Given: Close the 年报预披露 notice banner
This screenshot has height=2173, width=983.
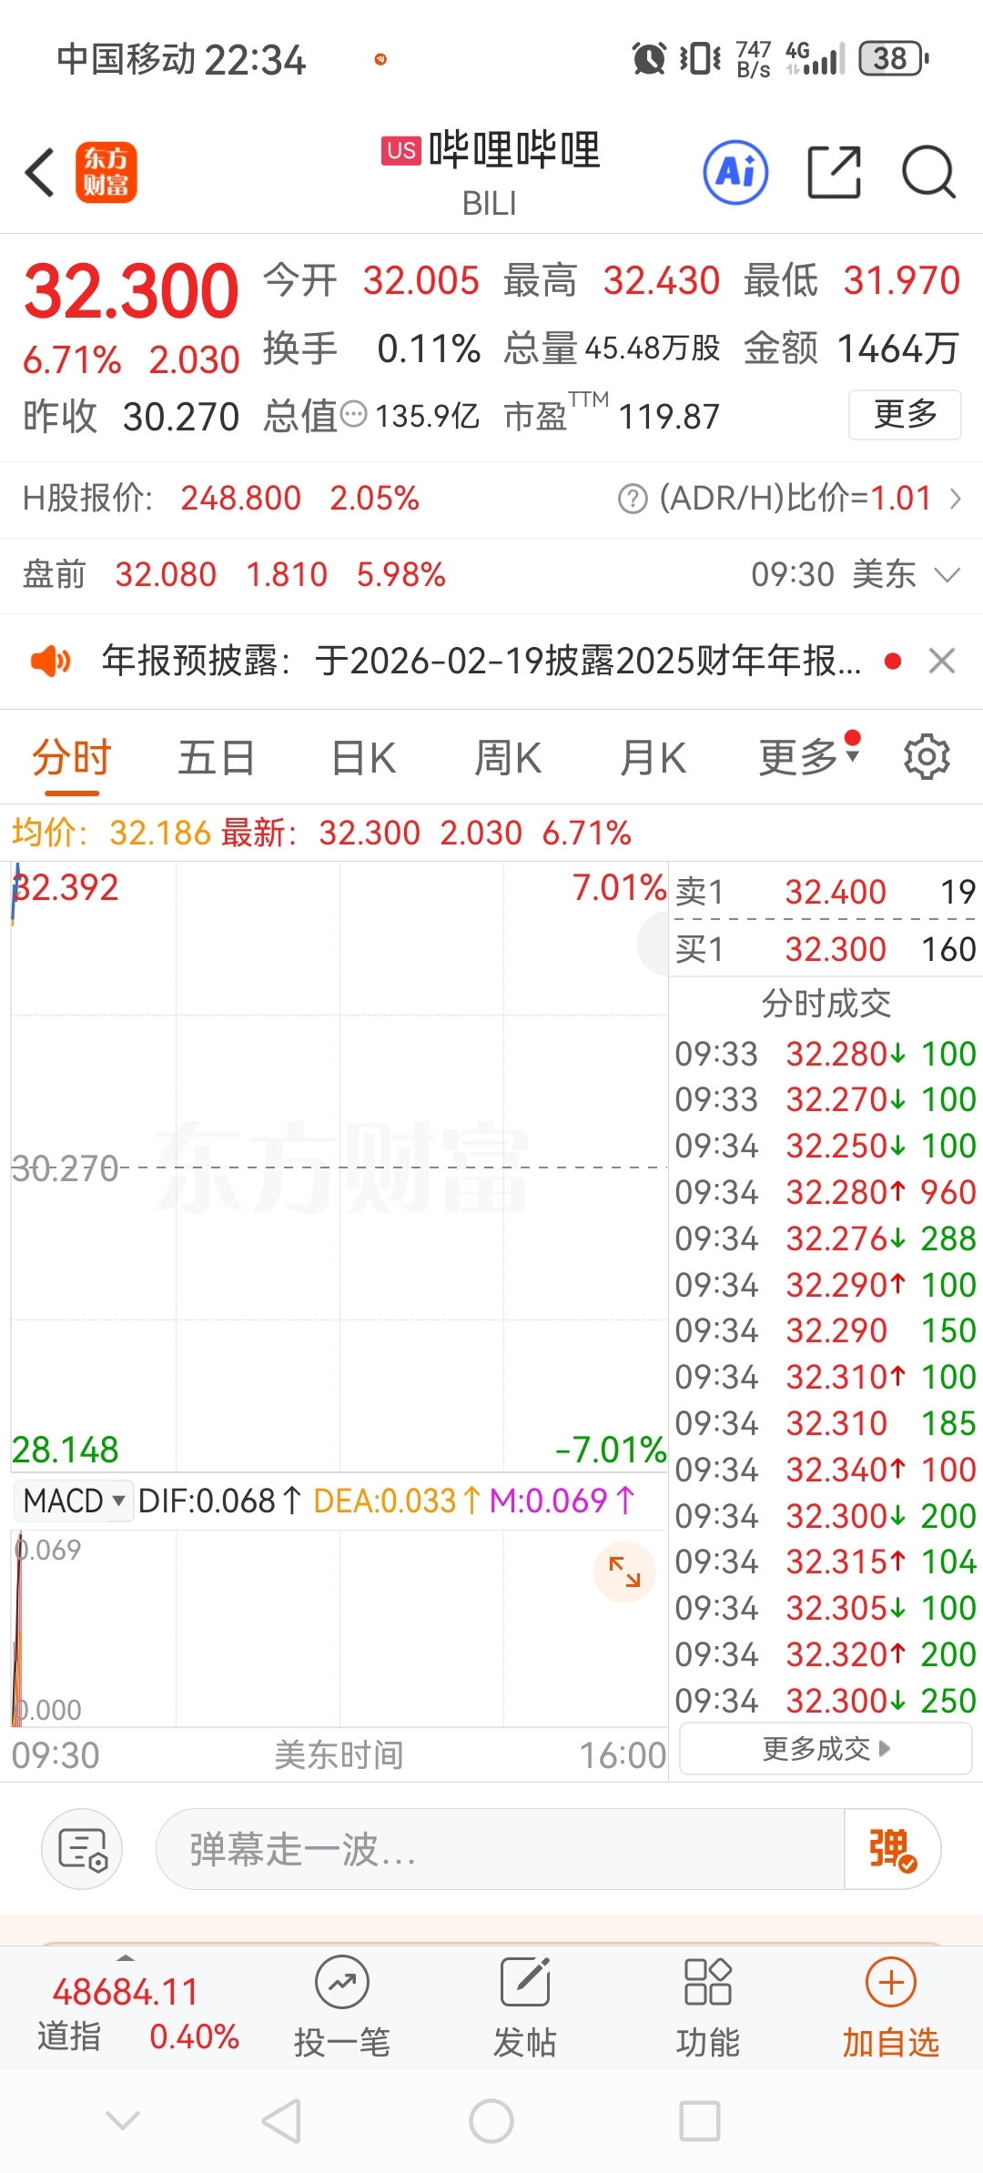Looking at the screenshot, I should pos(942,661).
